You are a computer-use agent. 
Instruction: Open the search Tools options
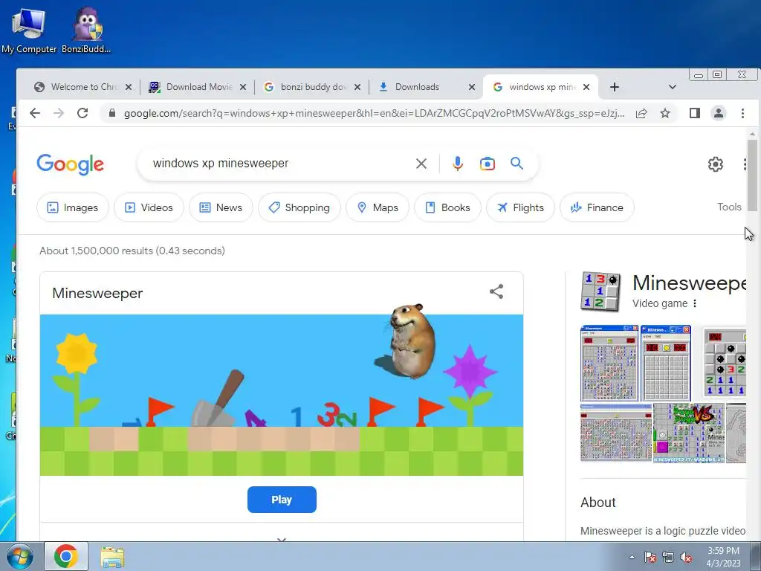tap(729, 207)
